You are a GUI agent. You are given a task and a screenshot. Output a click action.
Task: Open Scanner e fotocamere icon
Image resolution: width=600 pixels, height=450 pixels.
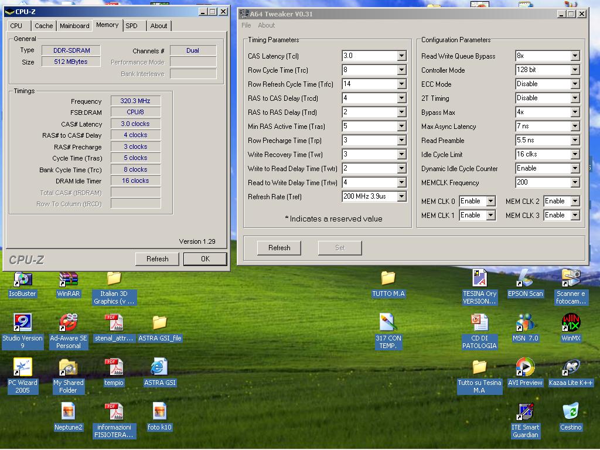pyautogui.click(x=571, y=287)
